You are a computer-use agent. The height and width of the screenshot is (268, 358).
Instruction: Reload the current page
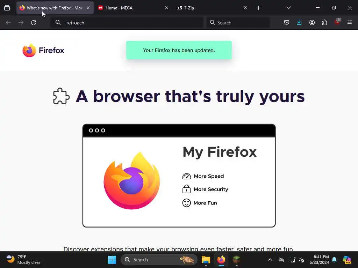pyautogui.click(x=34, y=23)
